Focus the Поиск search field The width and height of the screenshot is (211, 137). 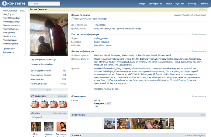(x=44, y=3)
